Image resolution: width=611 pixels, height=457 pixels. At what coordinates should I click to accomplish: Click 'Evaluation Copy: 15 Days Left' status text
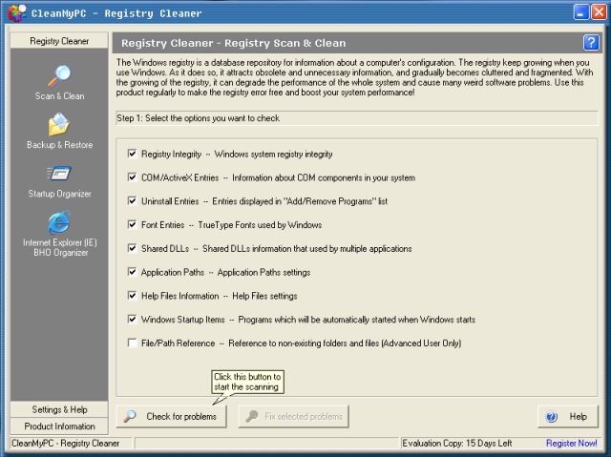click(x=457, y=443)
